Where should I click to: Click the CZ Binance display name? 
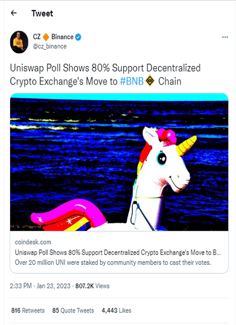(x=53, y=37)
